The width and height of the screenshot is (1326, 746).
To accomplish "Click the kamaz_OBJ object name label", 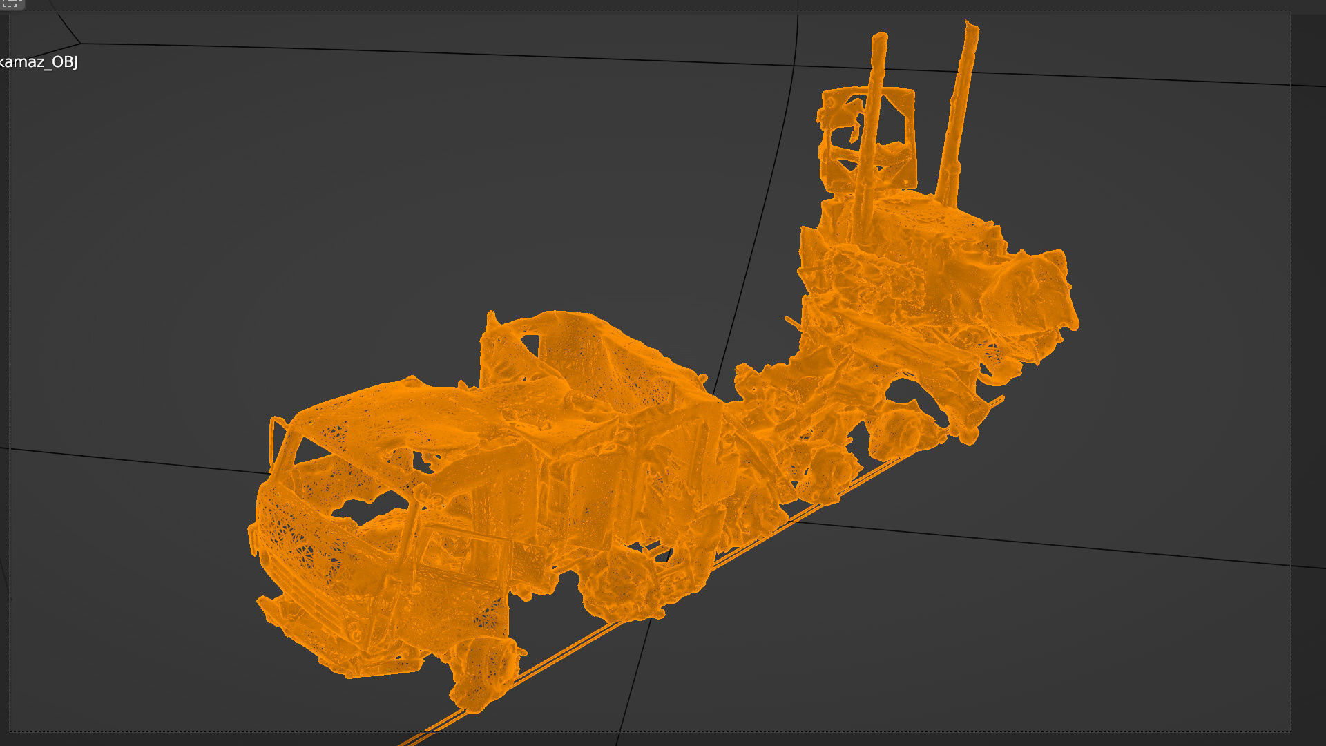I will pos(39,62).
